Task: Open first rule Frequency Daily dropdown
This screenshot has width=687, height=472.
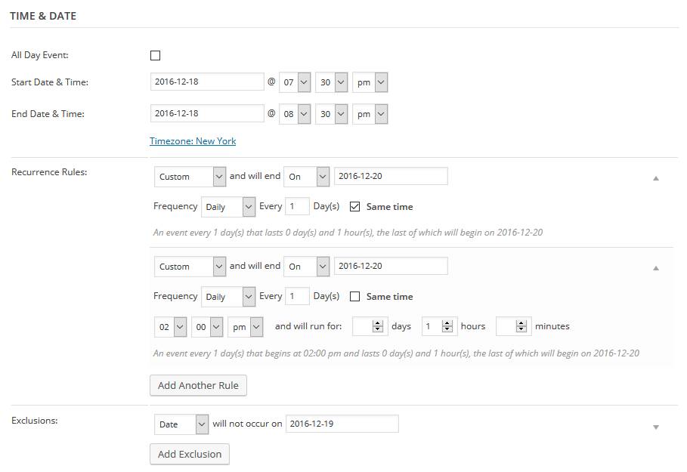Action: (228, 206)
